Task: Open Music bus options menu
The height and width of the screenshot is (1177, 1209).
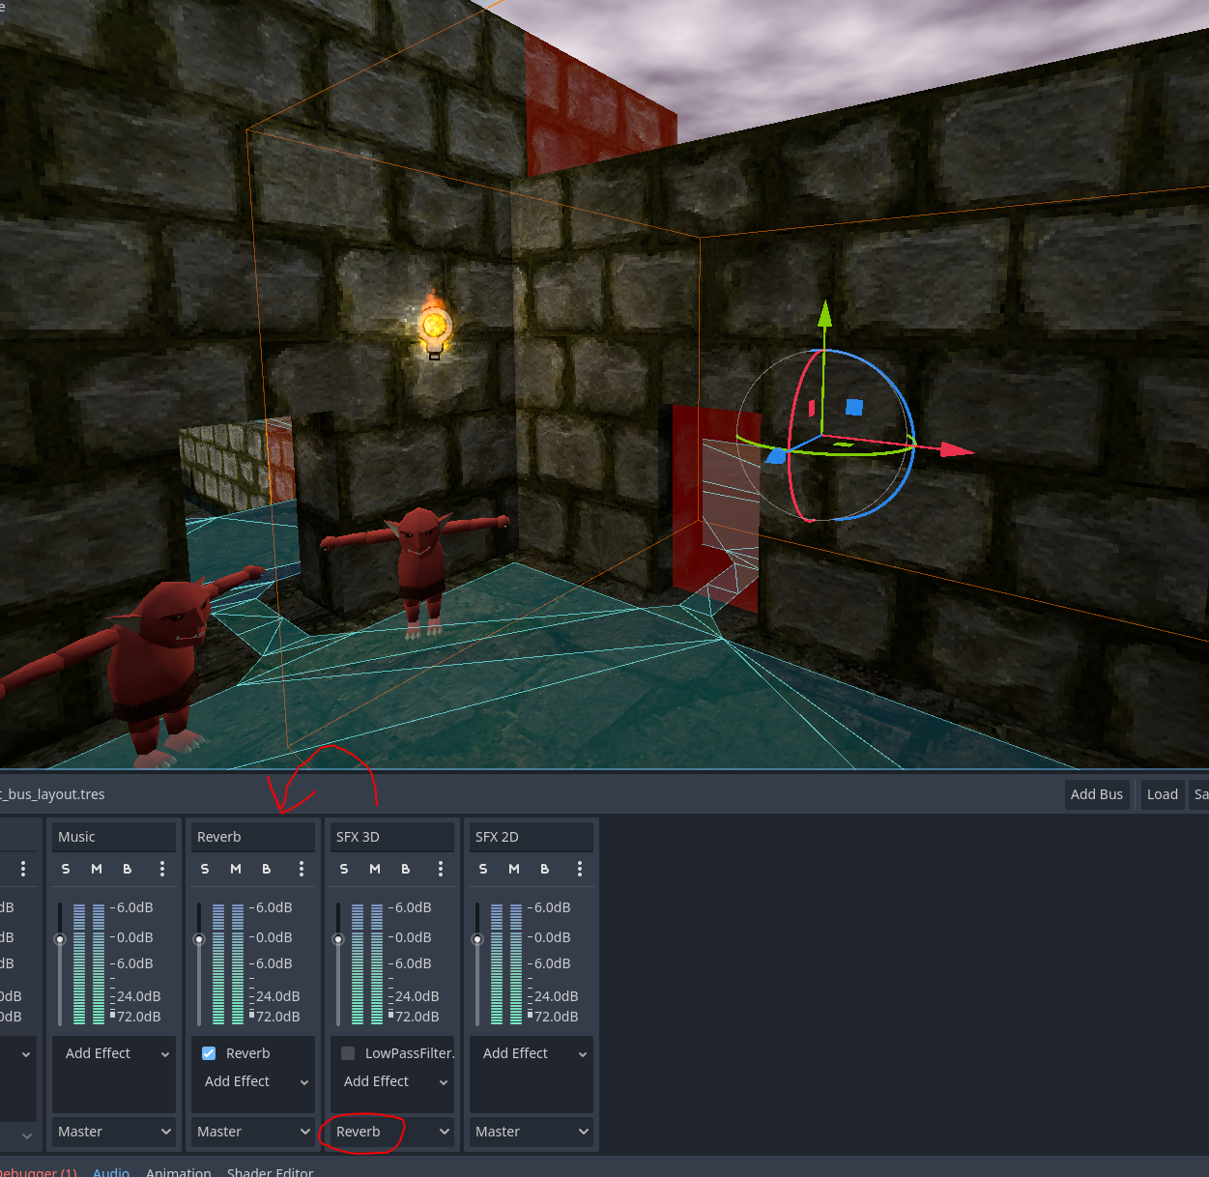Action: [162, 869]
